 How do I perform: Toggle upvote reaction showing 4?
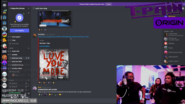coord(45,83)
